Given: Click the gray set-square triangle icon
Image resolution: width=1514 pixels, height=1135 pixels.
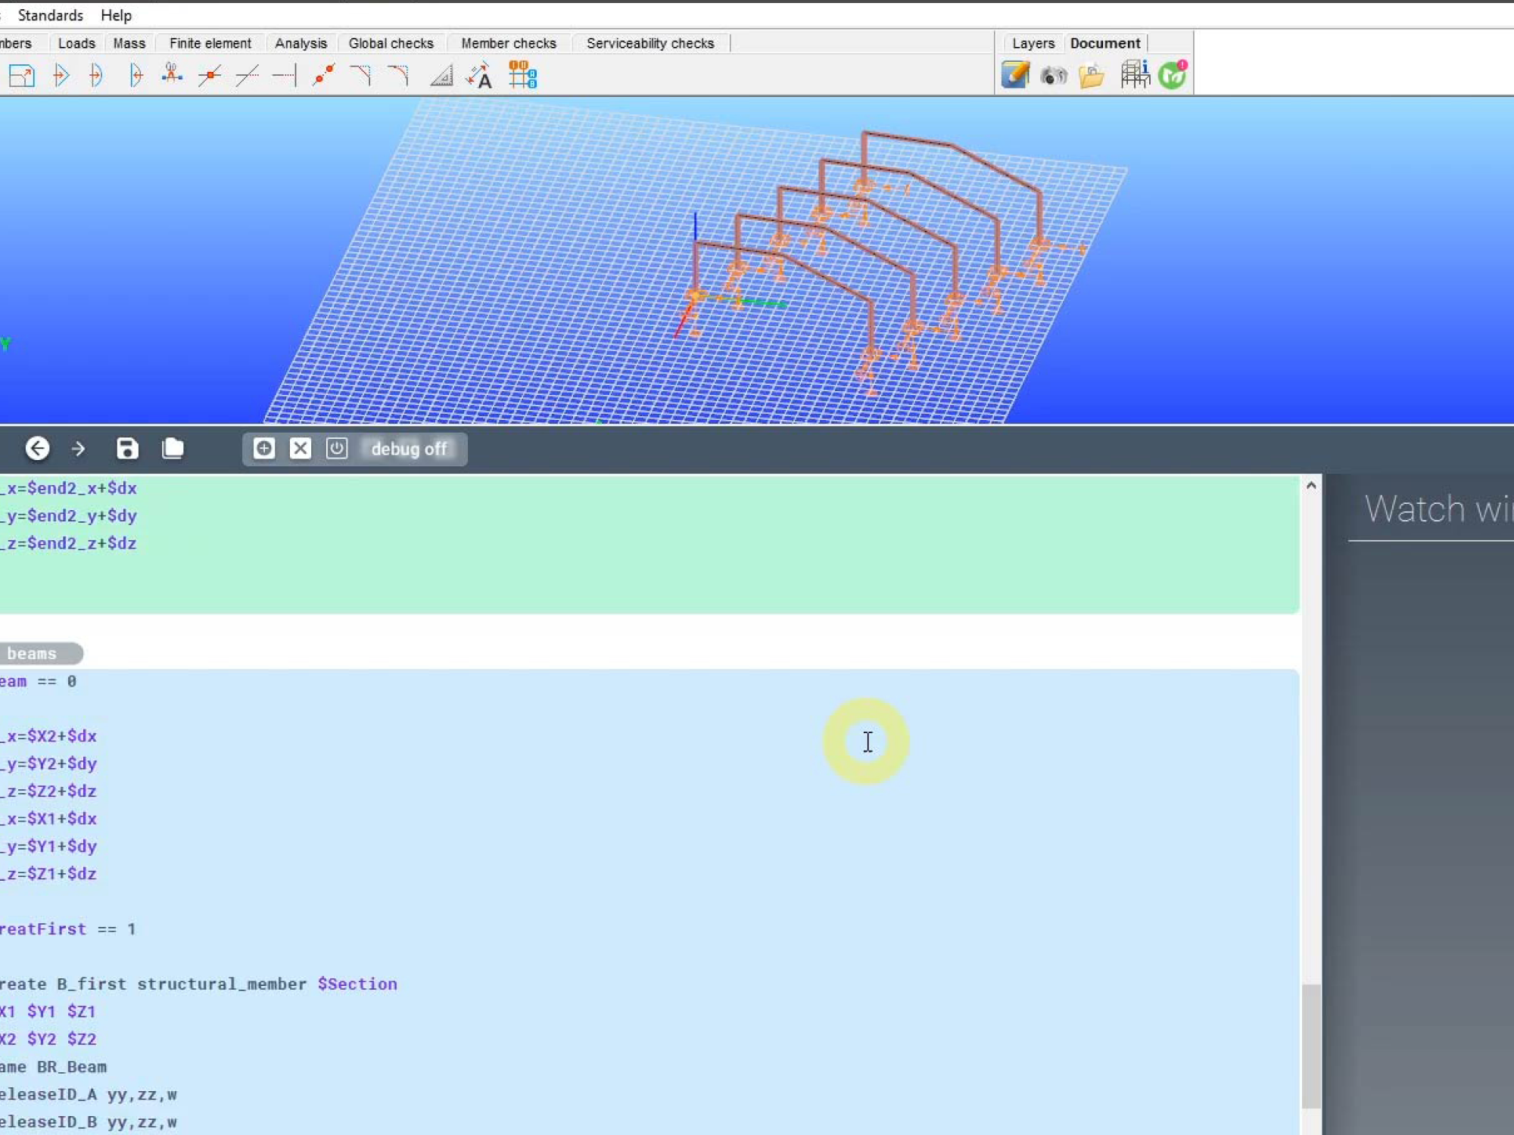Looking at the screenshot, I should (441, 76).
